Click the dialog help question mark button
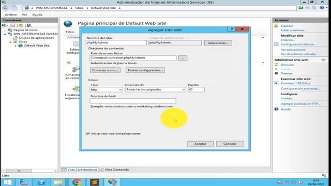This screenshot has height=186, width=331. pos(232,29)
